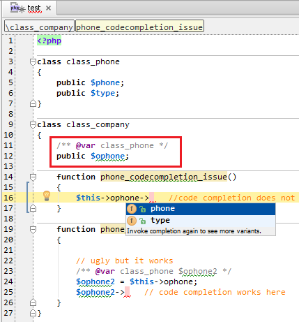Image resolution: width=299 pixels, height=322 pixels.
Task: Fold the phone_codecompletion_issue function at line 14
Action: (33, 177)
